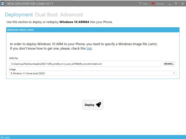Open the Advanced tab
The width and height of the screenshot is (186, 139).
pos(71,15)
